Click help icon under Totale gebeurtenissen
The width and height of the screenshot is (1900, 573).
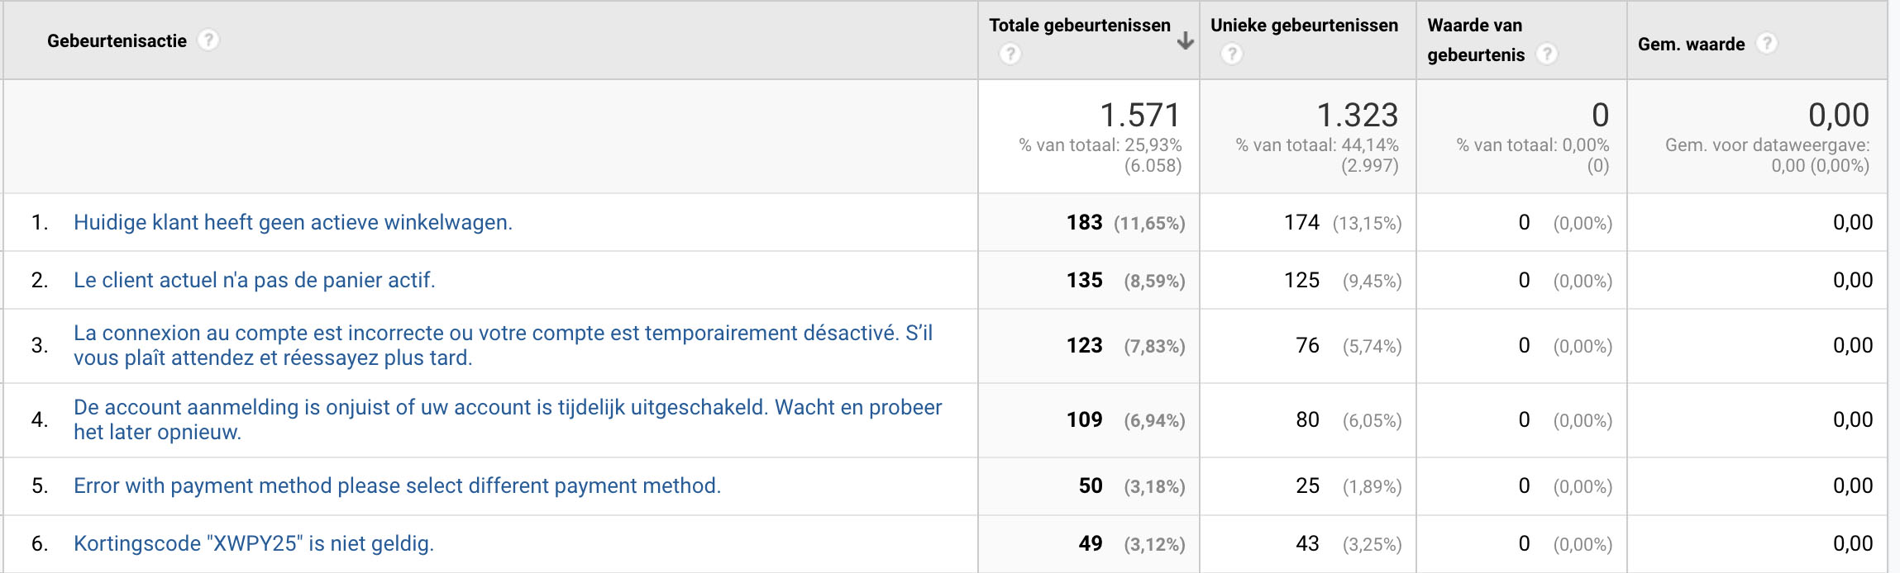(1010, 54)
